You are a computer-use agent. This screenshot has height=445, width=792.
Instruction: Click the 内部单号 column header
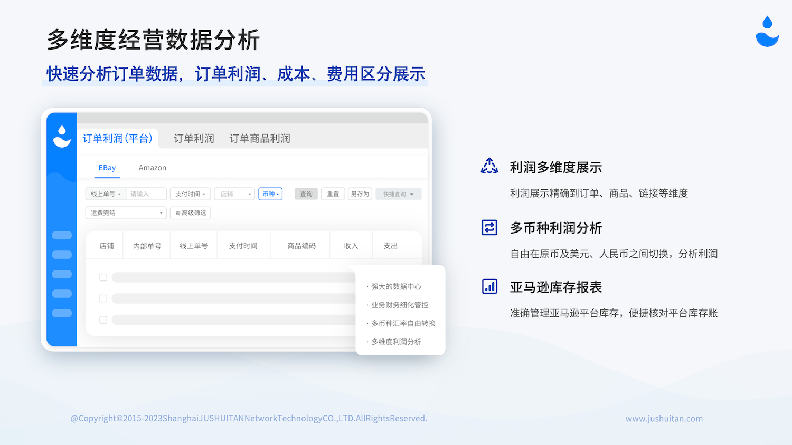[147, 246]
